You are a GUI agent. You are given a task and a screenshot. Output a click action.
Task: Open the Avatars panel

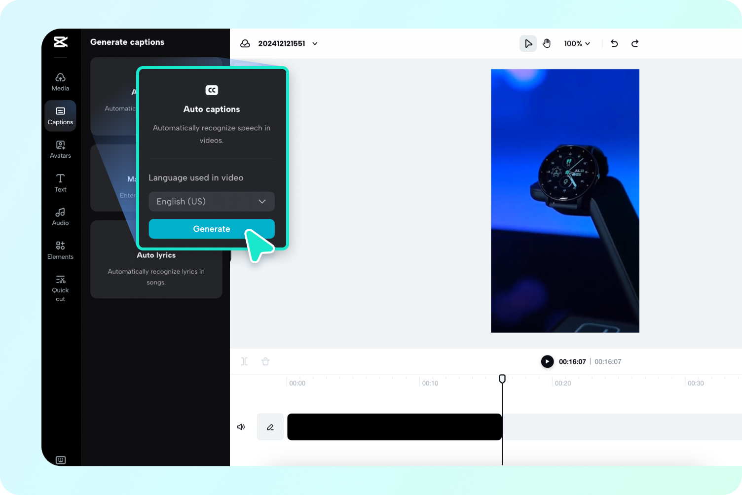[60, 149]
